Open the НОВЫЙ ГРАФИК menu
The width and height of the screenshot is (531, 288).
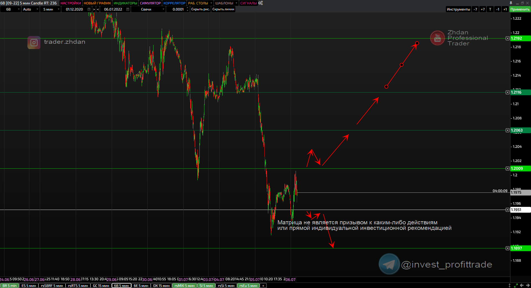[x=97, y=3]
